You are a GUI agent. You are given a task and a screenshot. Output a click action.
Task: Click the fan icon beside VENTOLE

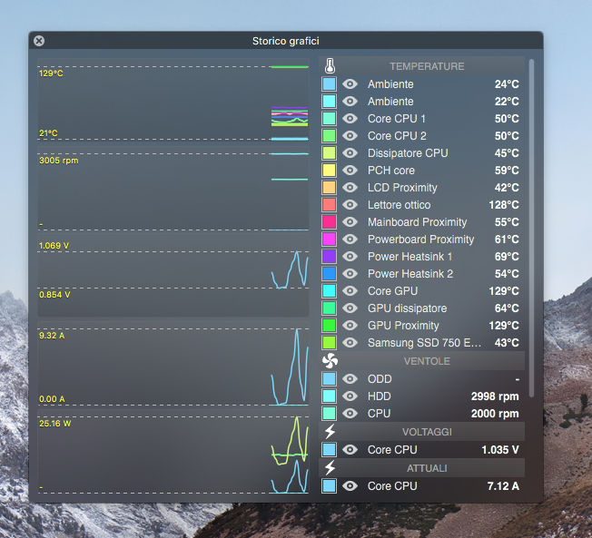click(x=330, y=361)
